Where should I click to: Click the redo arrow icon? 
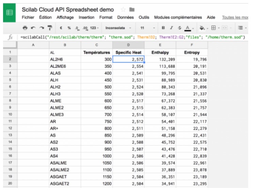tap(42, 28)
